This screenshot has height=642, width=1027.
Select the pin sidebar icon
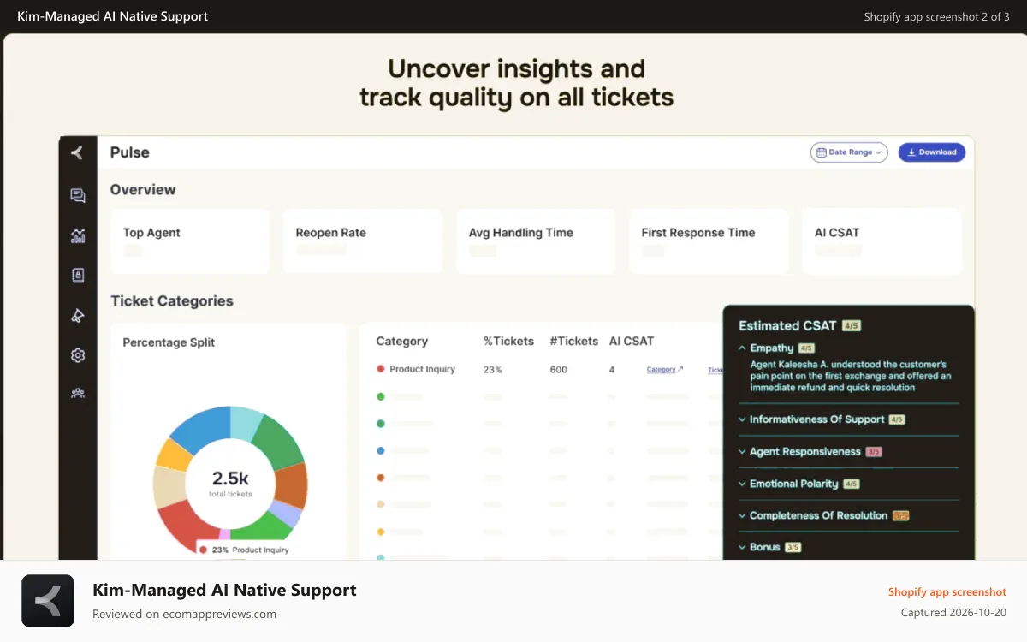pyautogui.click(x=78, y=316)
